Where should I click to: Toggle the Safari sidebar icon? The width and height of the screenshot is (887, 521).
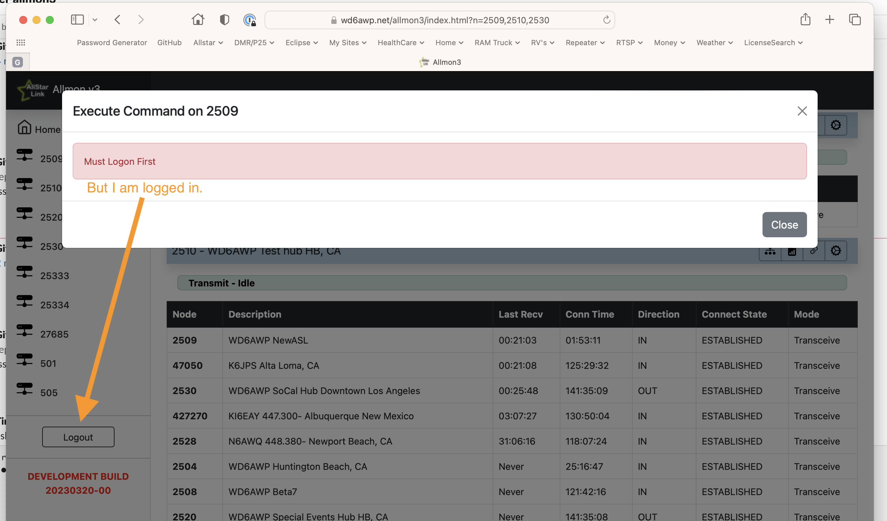(x=77, y=20)
